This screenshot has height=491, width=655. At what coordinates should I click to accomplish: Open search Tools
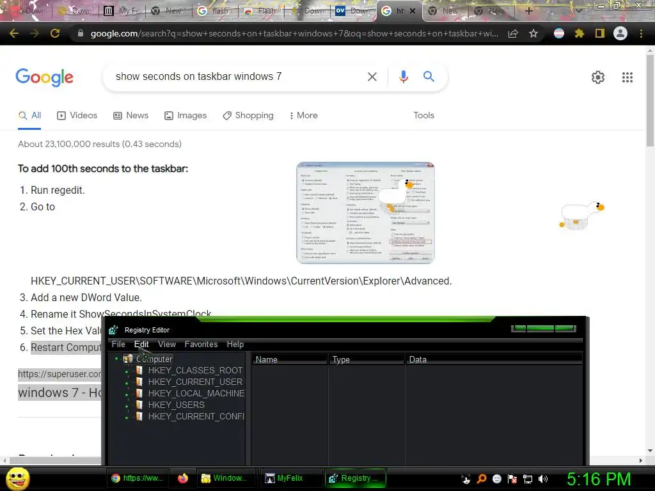423,115
